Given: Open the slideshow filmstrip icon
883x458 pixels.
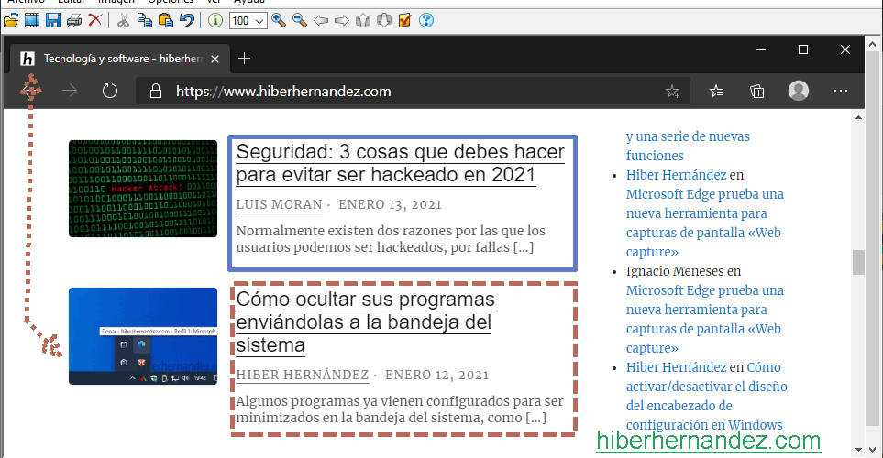Looking at the screenshot, I should (x=32, y=21).
